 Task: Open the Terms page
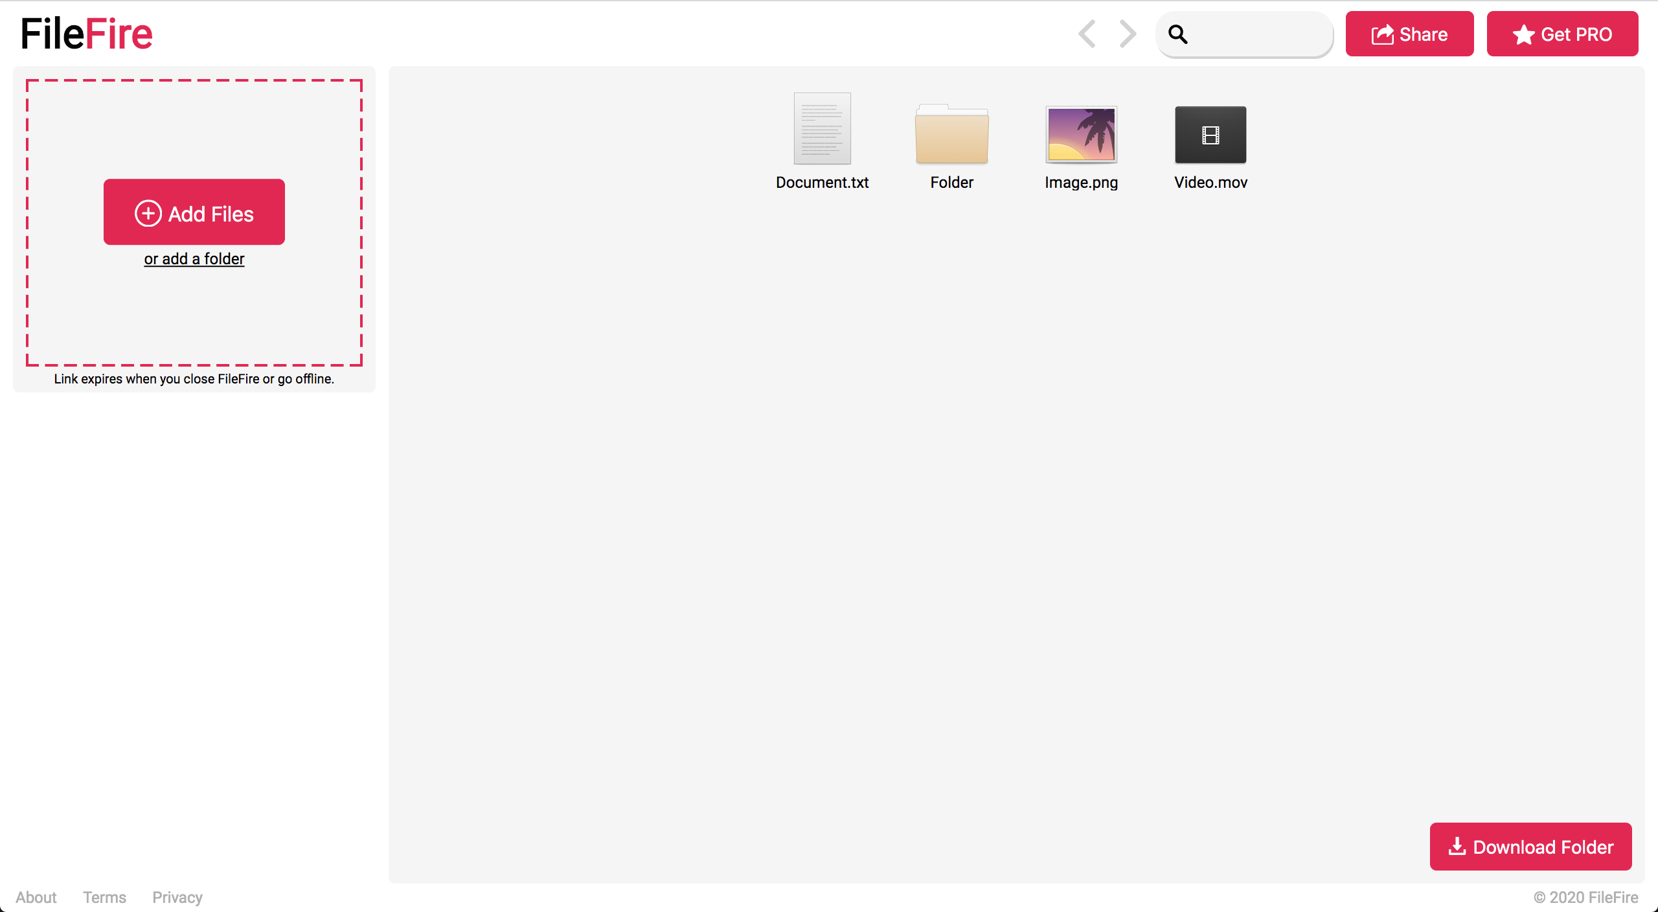pyautogui.click(x=104, y=897)
